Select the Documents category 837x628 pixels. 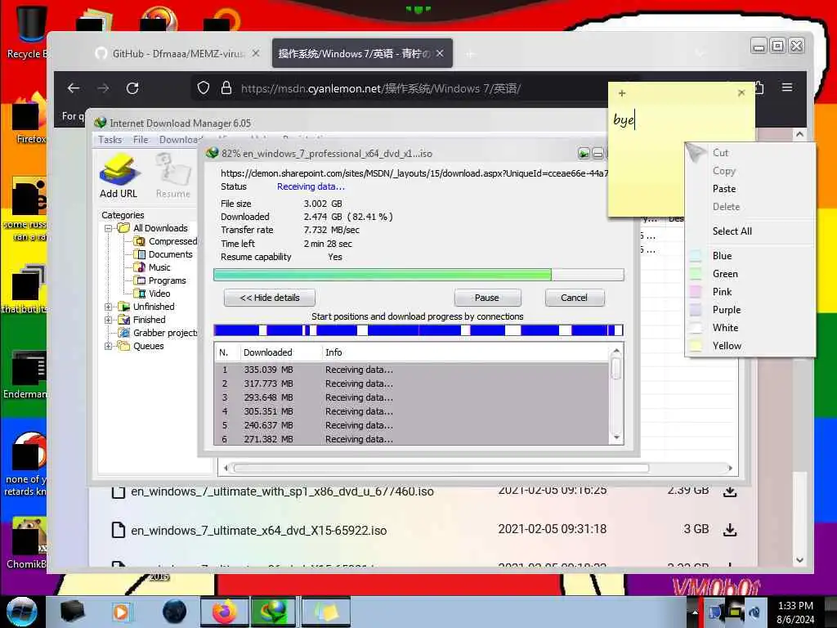163,254
